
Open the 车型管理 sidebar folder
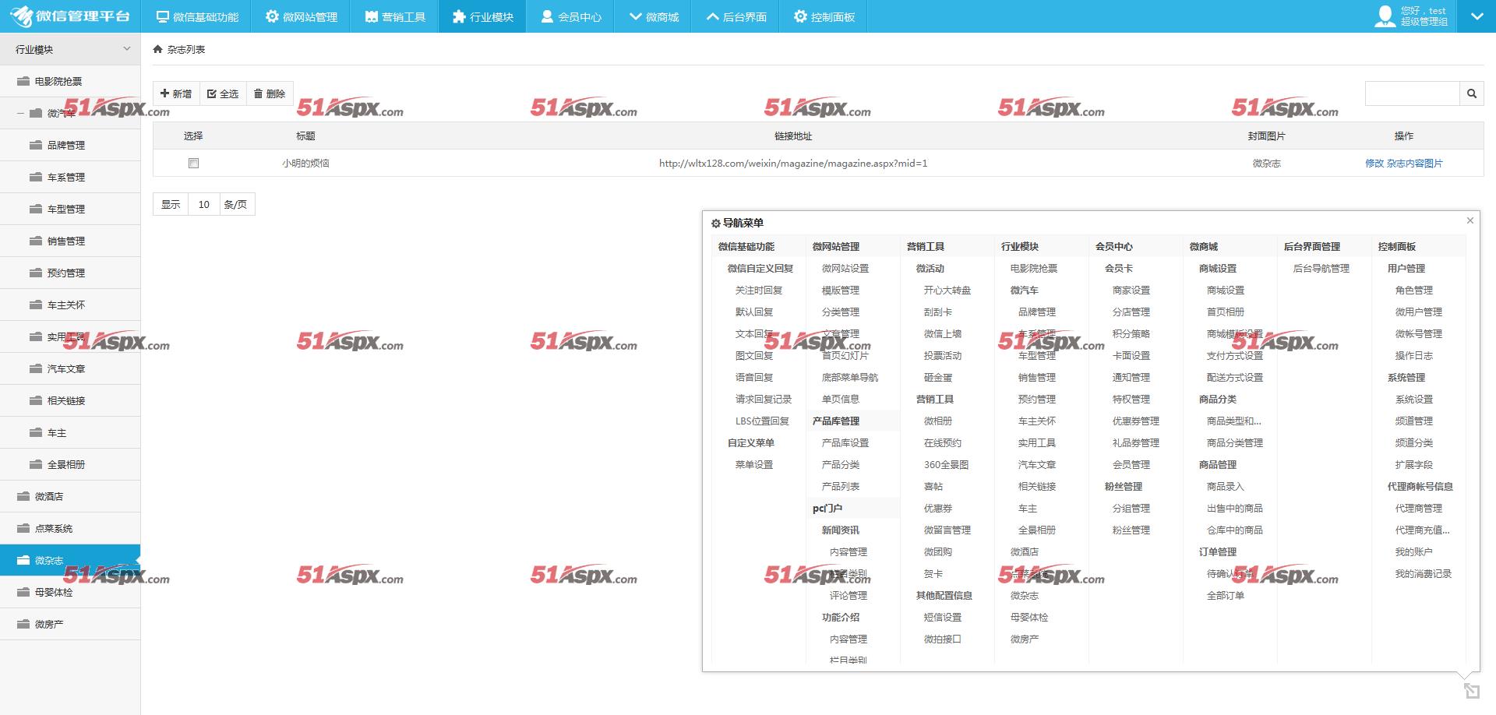click(x=70, y=209)
